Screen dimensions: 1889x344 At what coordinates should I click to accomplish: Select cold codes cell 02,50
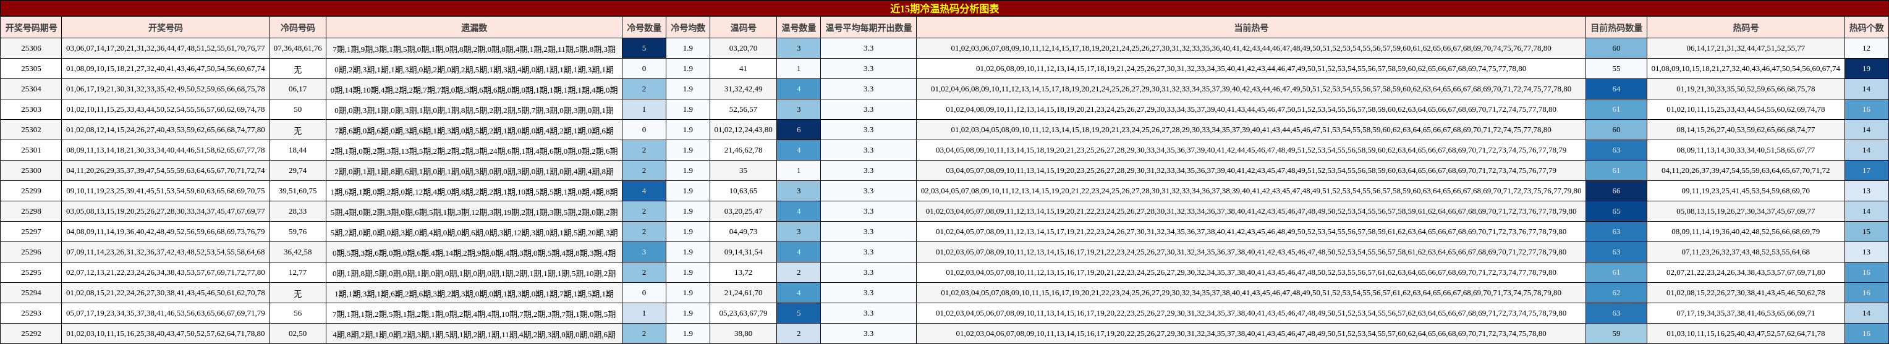pyautogui.click(x=298, y=334)
